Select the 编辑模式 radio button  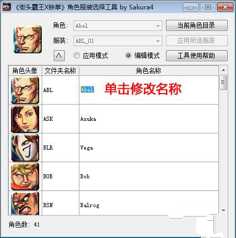point(128,55)
